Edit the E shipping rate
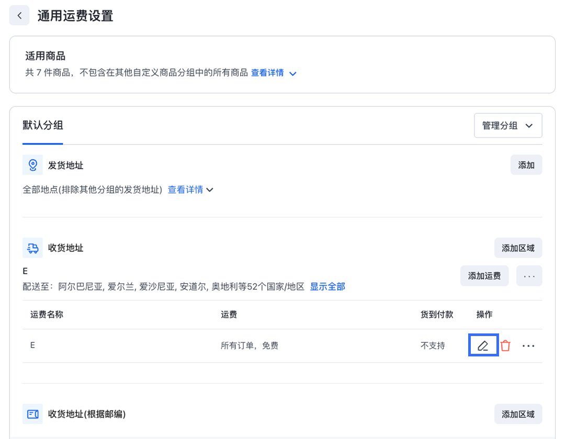Screen dimensions: 566x439 tap(483, 345)
